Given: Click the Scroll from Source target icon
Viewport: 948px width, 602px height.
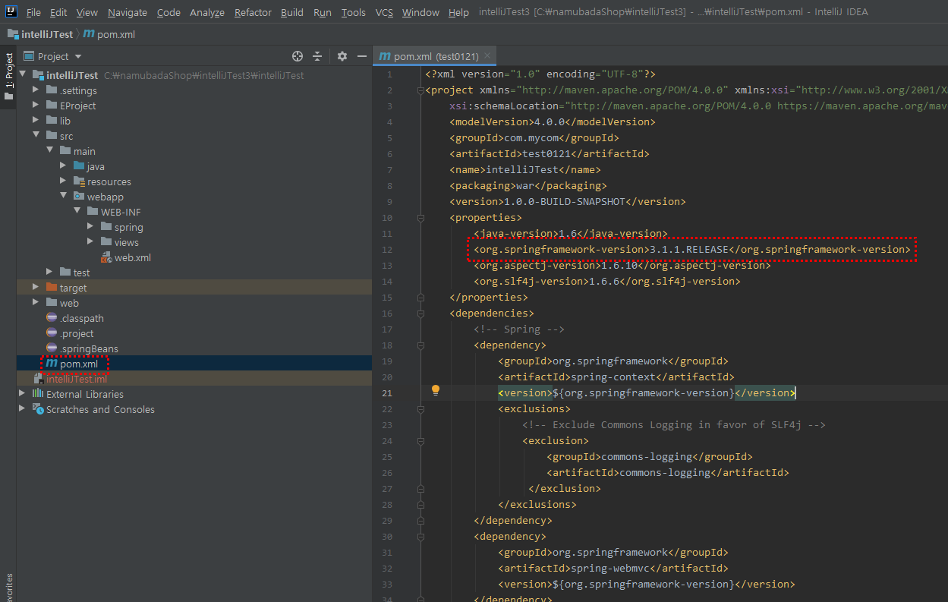Looking at the screenshot, I should [298, 56].
